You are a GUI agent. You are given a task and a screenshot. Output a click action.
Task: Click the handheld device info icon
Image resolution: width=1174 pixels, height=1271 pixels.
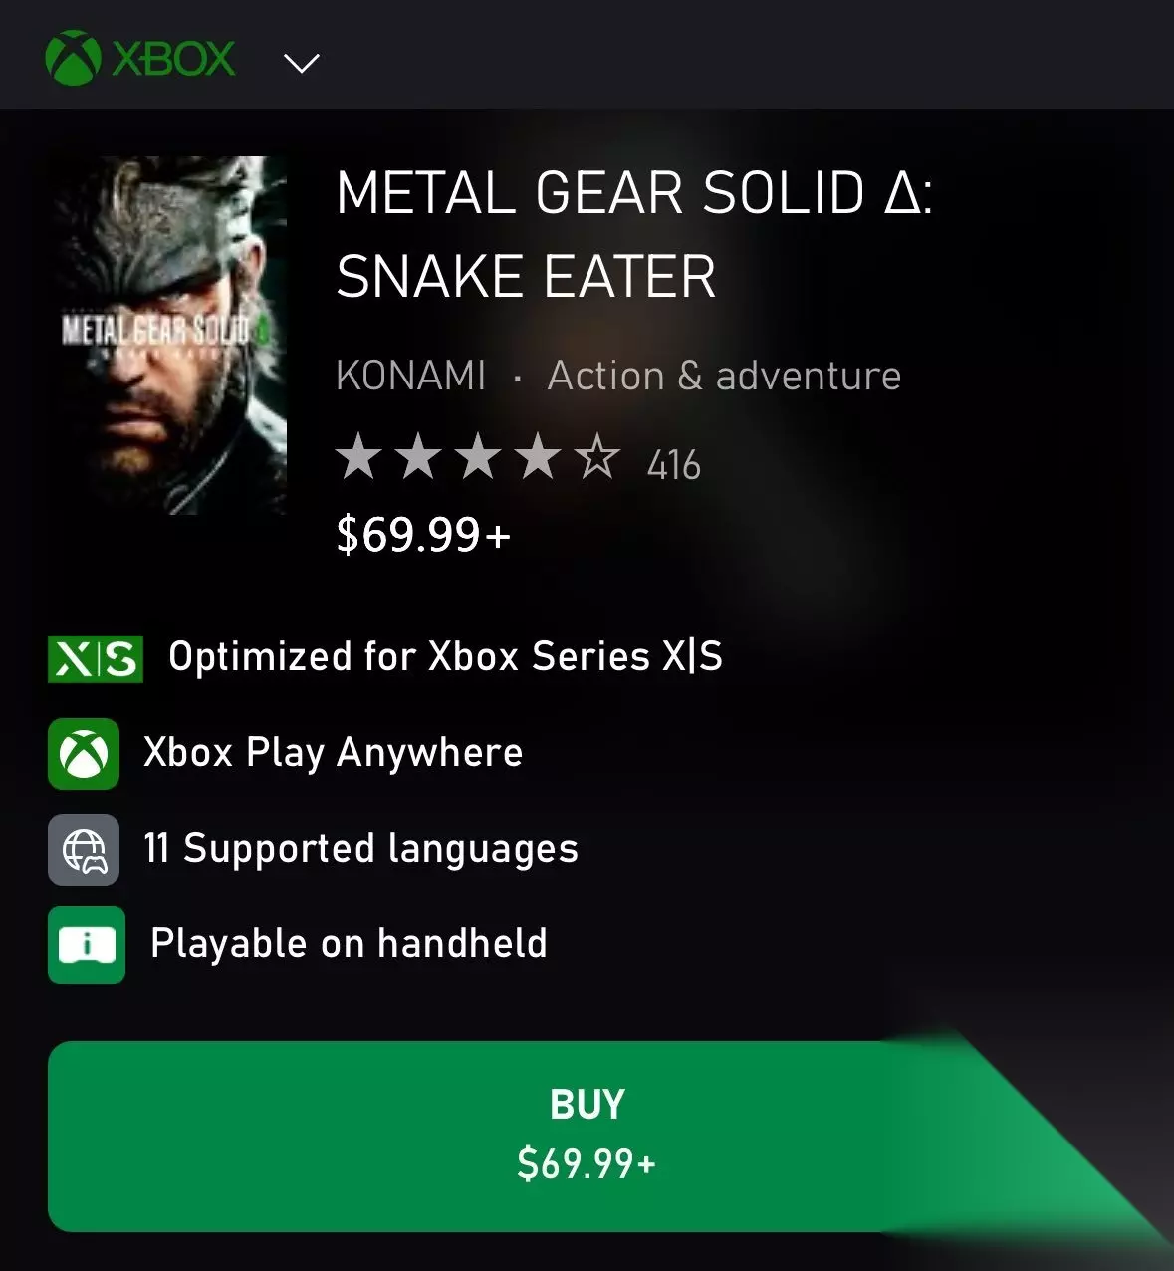pyautogui.click(x=87, y=945)
